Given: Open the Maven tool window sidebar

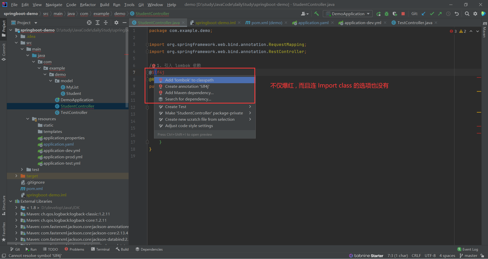Looking at the screenshot, I should [x=484, y=29].
